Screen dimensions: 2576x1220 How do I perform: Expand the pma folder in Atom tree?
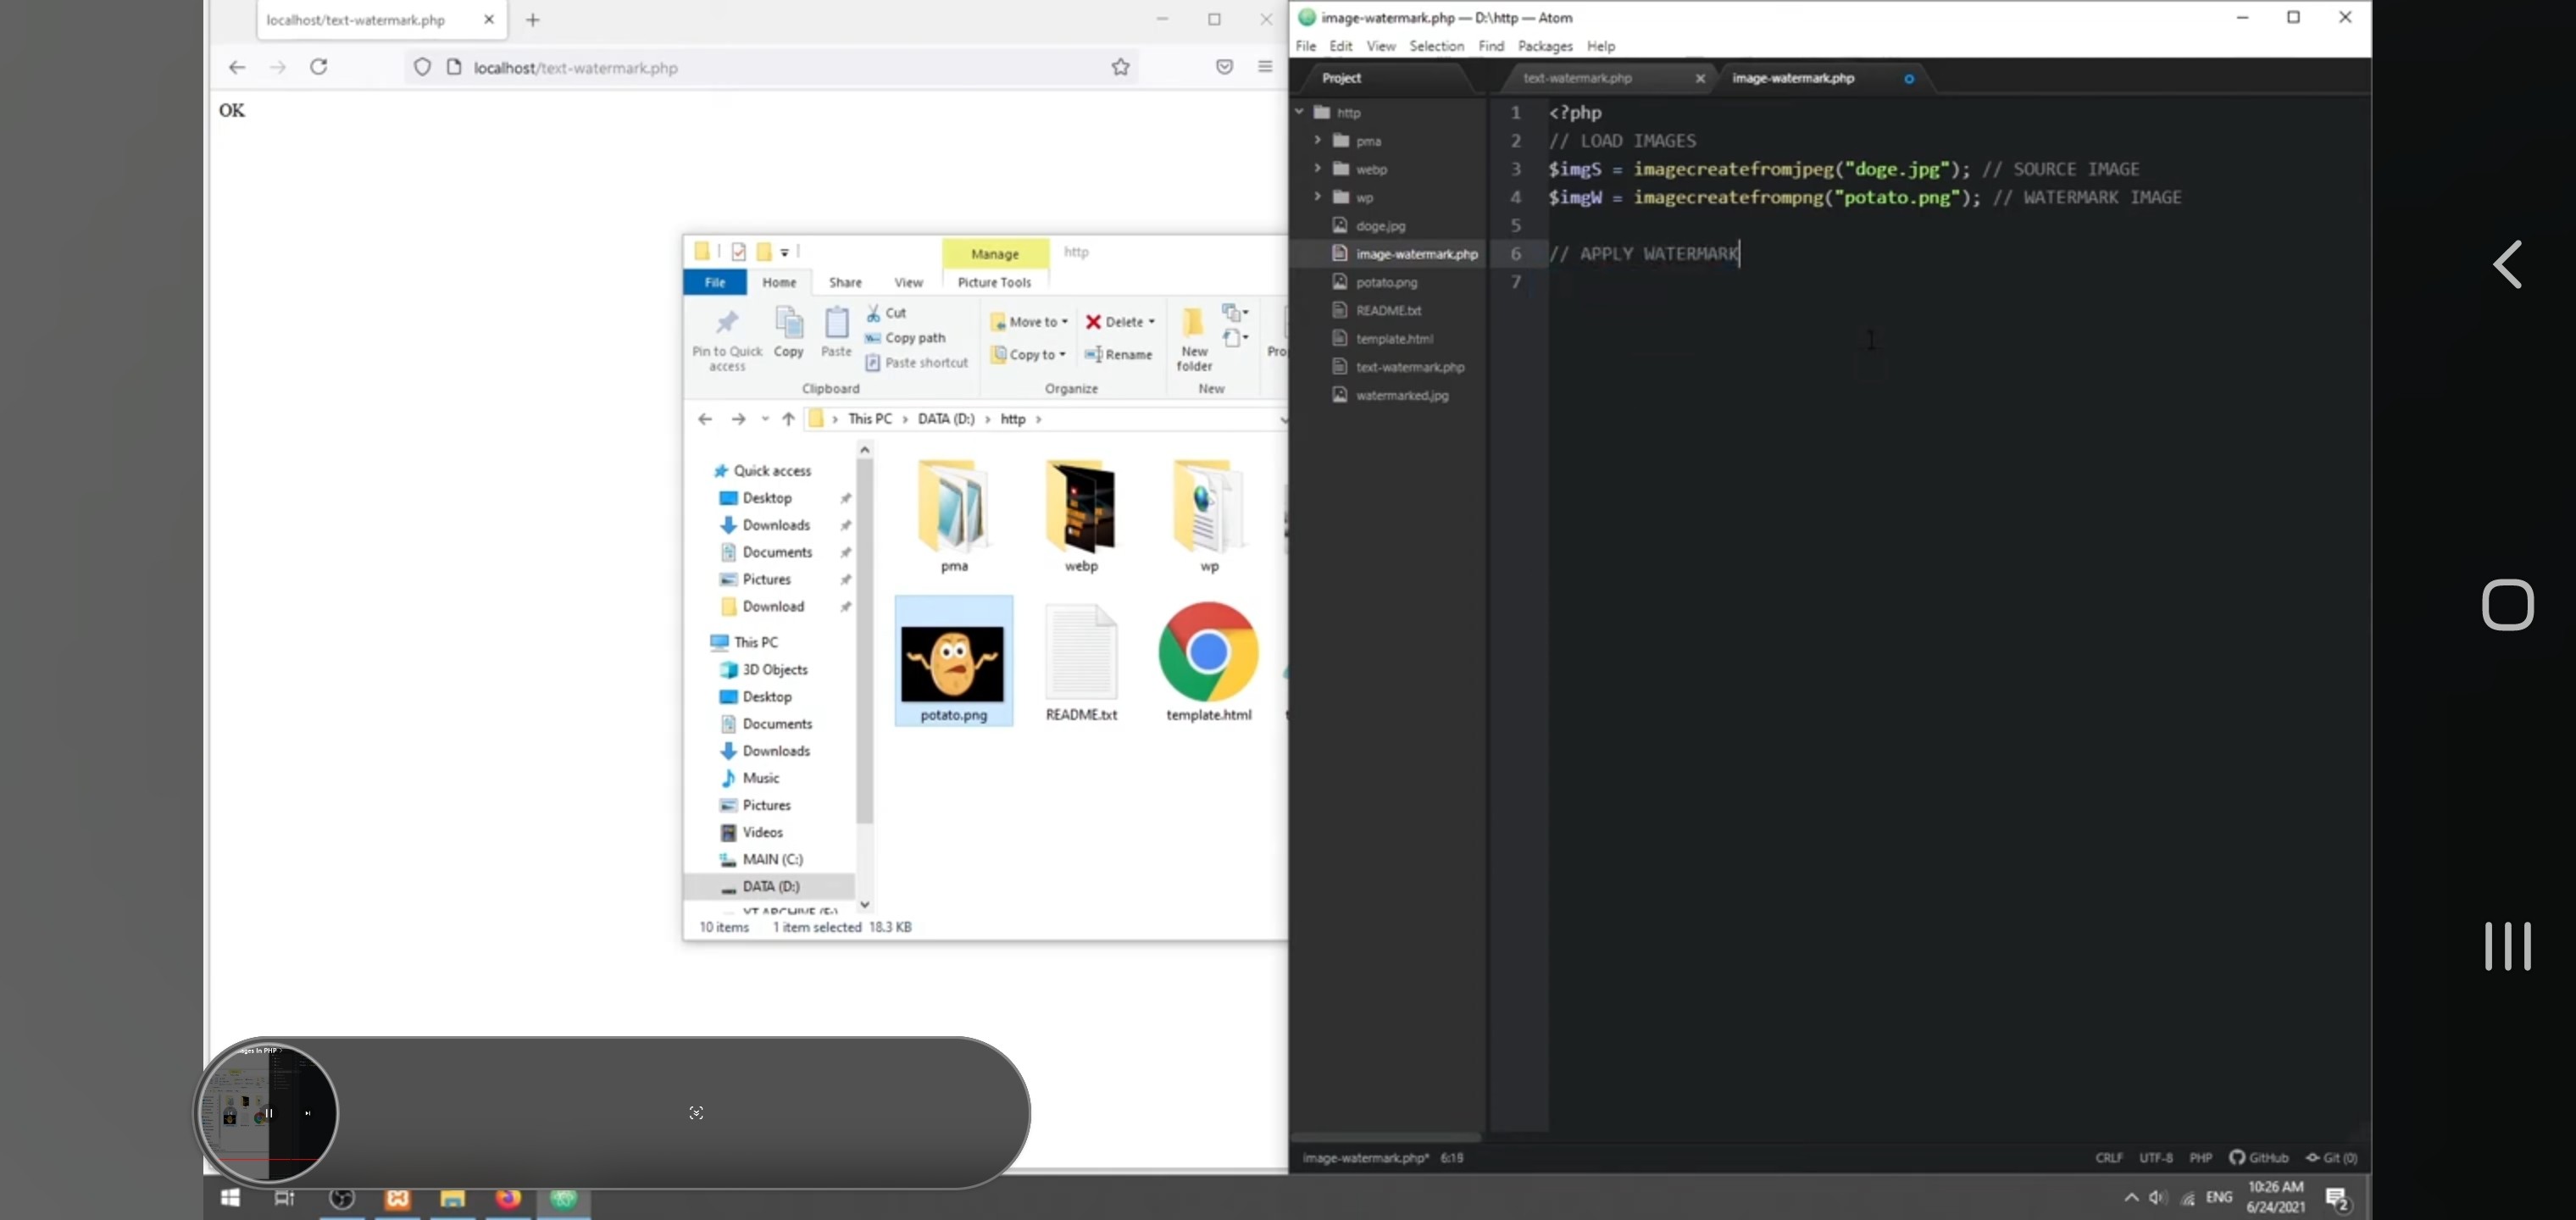click(1317, 140)
